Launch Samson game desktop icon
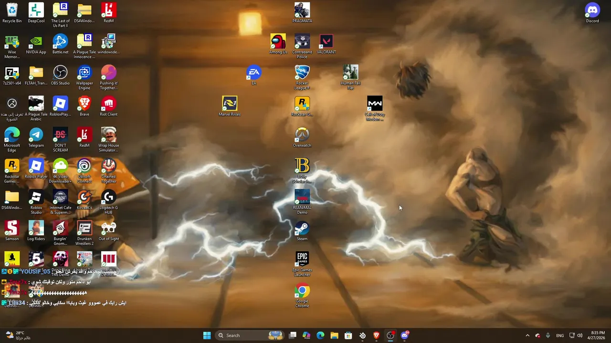Viewport: 611px width, 343px height. tap(12, 231)
